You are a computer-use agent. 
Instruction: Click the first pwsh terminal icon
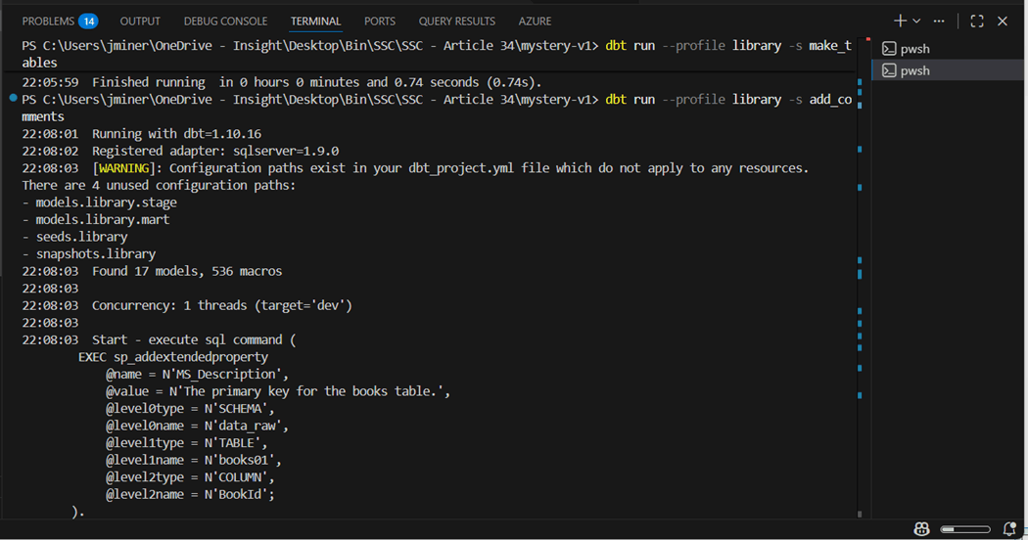889,49
